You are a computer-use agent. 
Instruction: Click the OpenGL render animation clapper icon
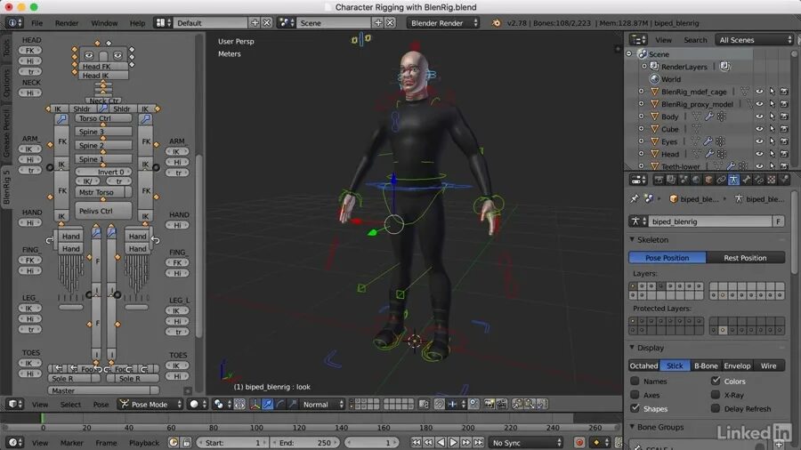502,404
